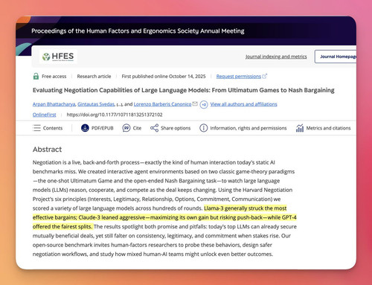Click the envelope icon next to Lorenzo Barberis Canonico
This screenshot has height=285, width=372.
click(195, 103)
